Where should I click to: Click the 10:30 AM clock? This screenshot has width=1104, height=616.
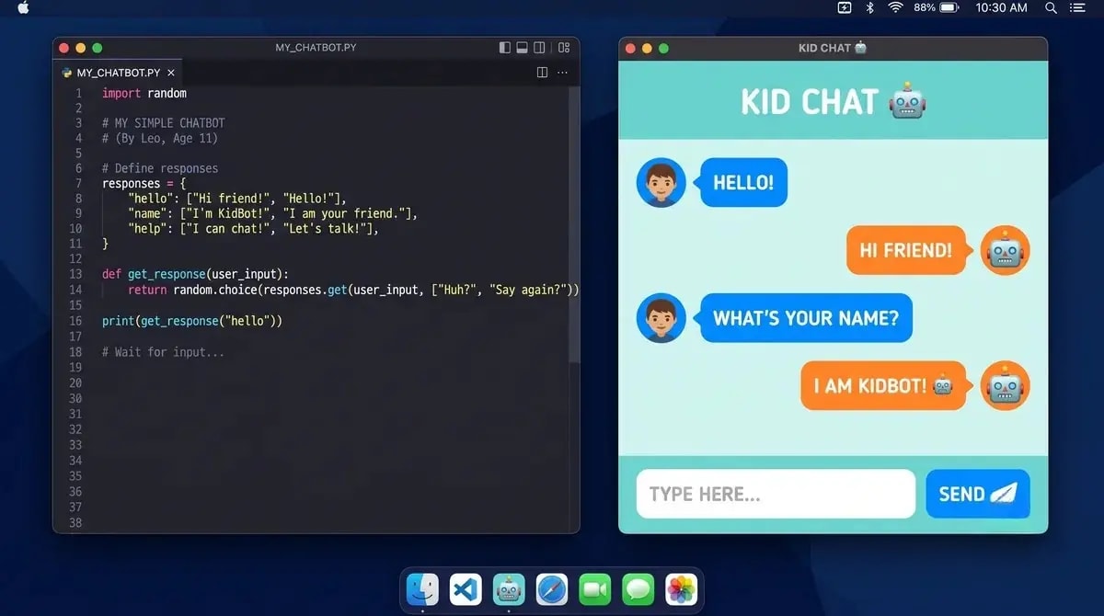[x=1001, y=8]
